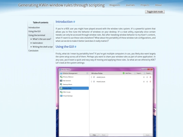Select KWin Scripts icon in pictured sidebar

click(61, 92)
